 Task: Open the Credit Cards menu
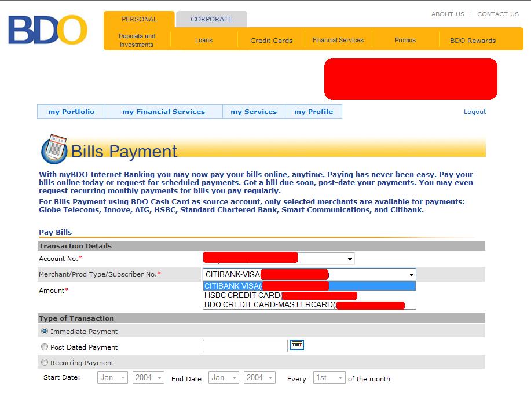pyautogui.click(x=271, y=41)
